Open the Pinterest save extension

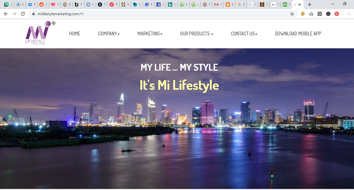pyautogui.click(x=337, y=14)
